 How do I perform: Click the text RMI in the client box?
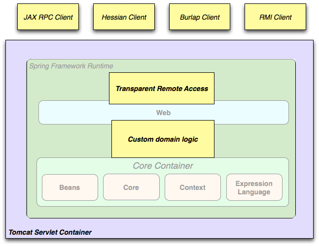266,17
